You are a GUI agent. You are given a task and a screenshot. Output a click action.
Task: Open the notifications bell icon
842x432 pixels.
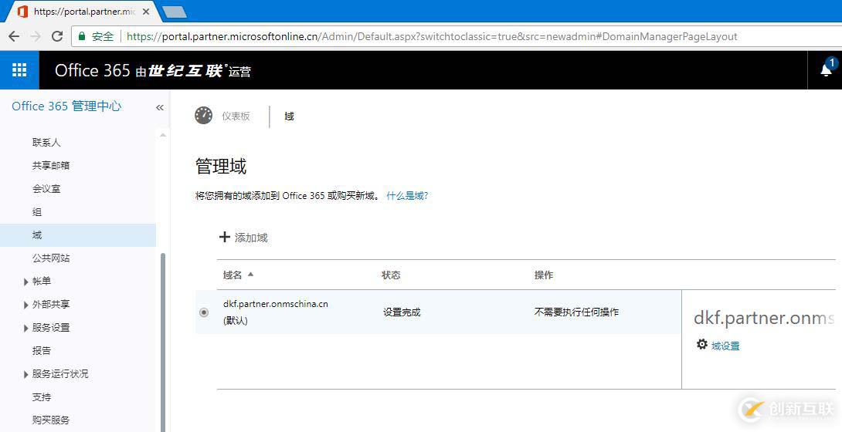point(827,69)
